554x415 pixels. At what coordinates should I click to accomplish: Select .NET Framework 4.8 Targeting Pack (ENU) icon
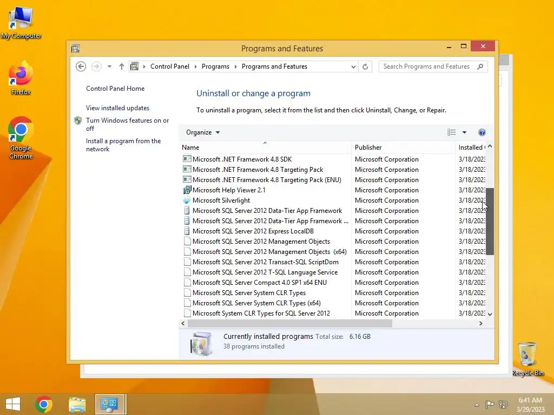(187, 179)
